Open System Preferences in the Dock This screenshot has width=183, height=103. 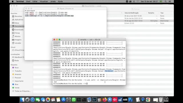coord(69,100)
